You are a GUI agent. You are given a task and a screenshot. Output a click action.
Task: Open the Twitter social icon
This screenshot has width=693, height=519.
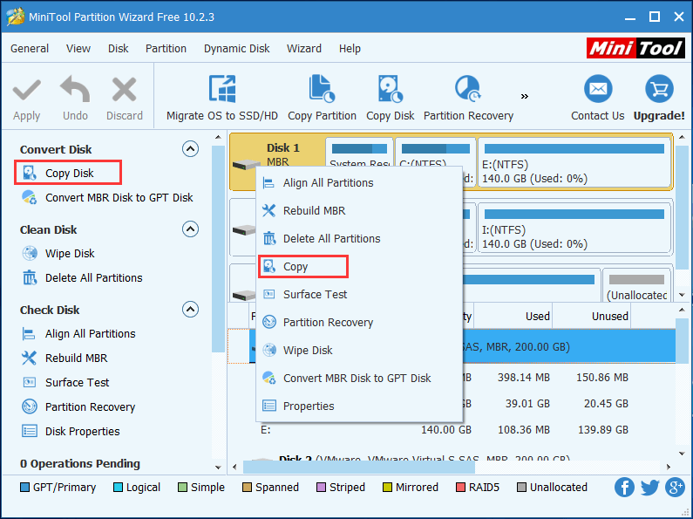click(x=649, y=488)
